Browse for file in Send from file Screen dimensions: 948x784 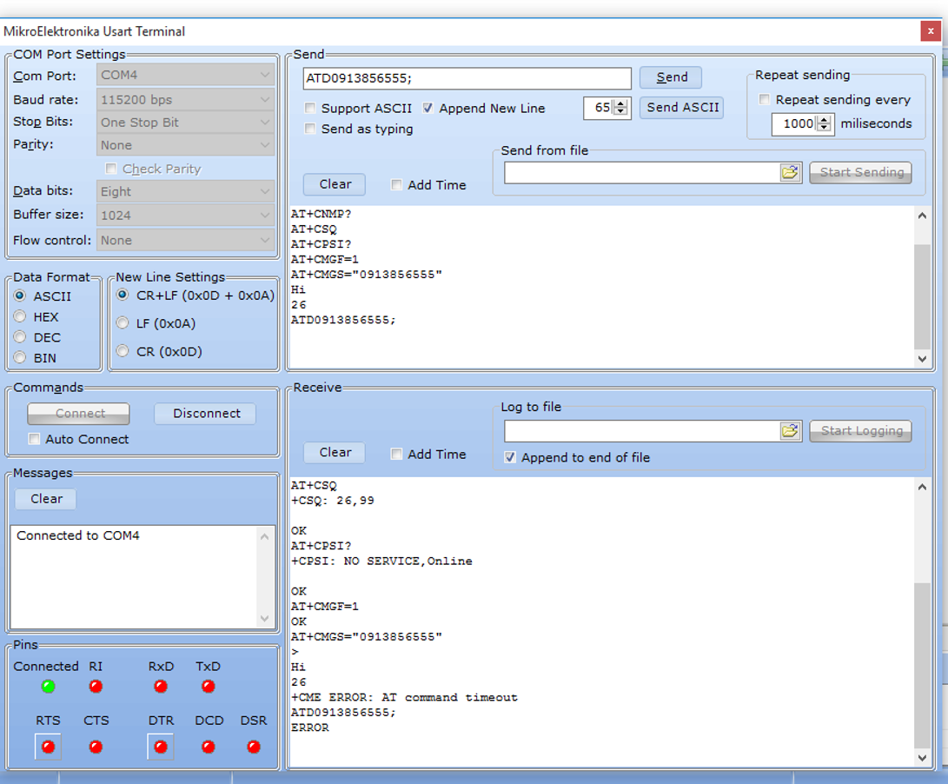tap(789, 172)
